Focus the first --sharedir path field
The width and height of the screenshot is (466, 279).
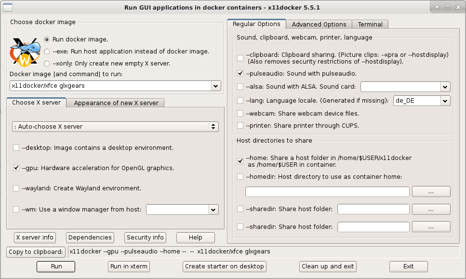(x=373, y=210)
